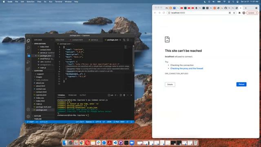Click the split editor icon in VS Code

[x=128, y=40]
